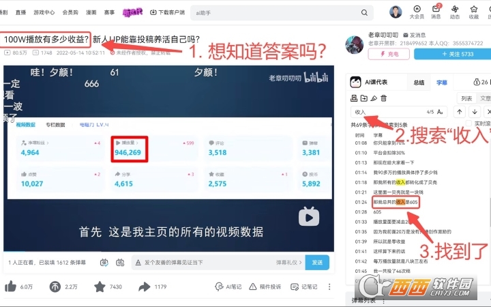
Task: Click the 发送 send button
Action: 317,263
